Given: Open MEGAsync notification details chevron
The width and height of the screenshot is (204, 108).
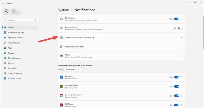Looking at the screenshot, I should (182, 105).
